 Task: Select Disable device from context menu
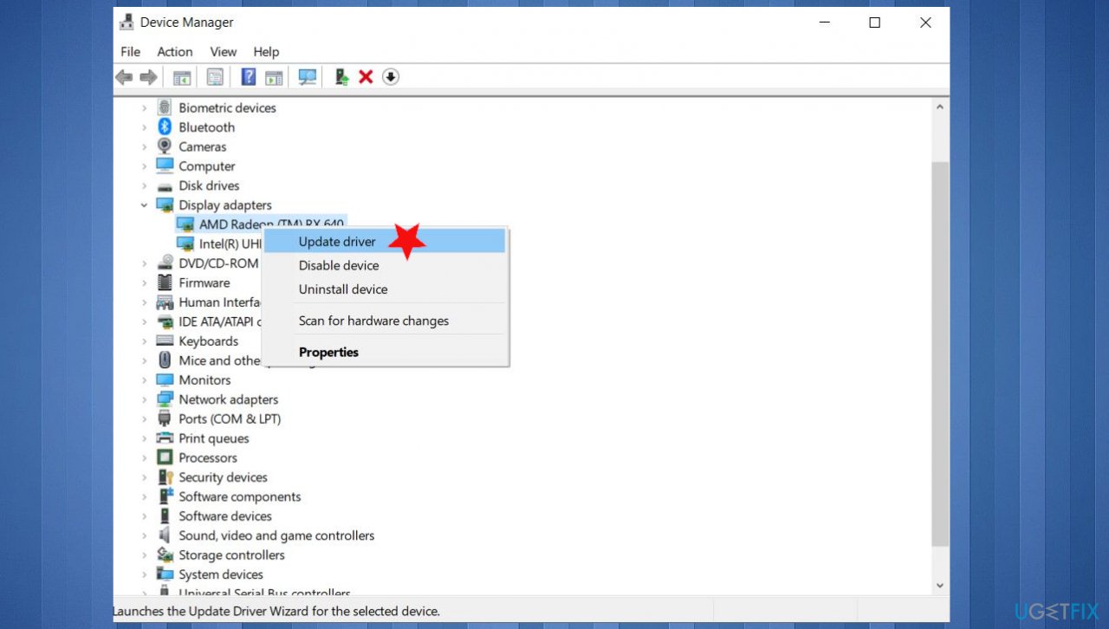coord(339,265)
